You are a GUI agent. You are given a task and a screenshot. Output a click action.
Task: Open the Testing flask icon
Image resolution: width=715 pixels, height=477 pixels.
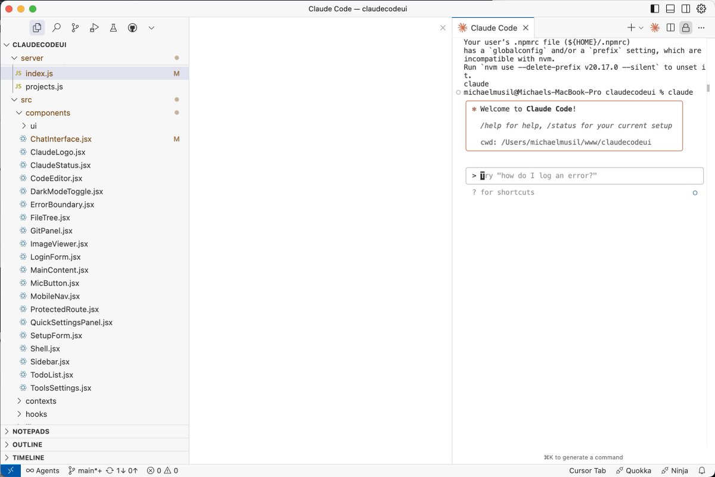113,27
